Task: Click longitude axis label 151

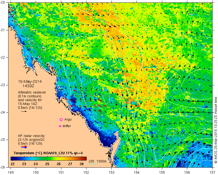Action: (61, 173)
